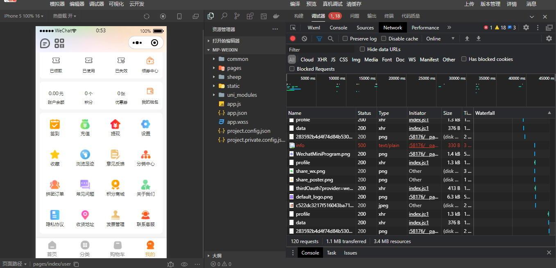The height and width of the screenshot is (268, 556).
Task: Expand the pages folder
Action: pos(234,68)
